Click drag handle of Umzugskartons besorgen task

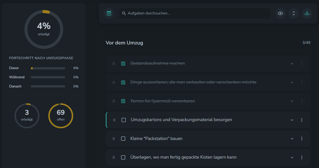[114, 120]
